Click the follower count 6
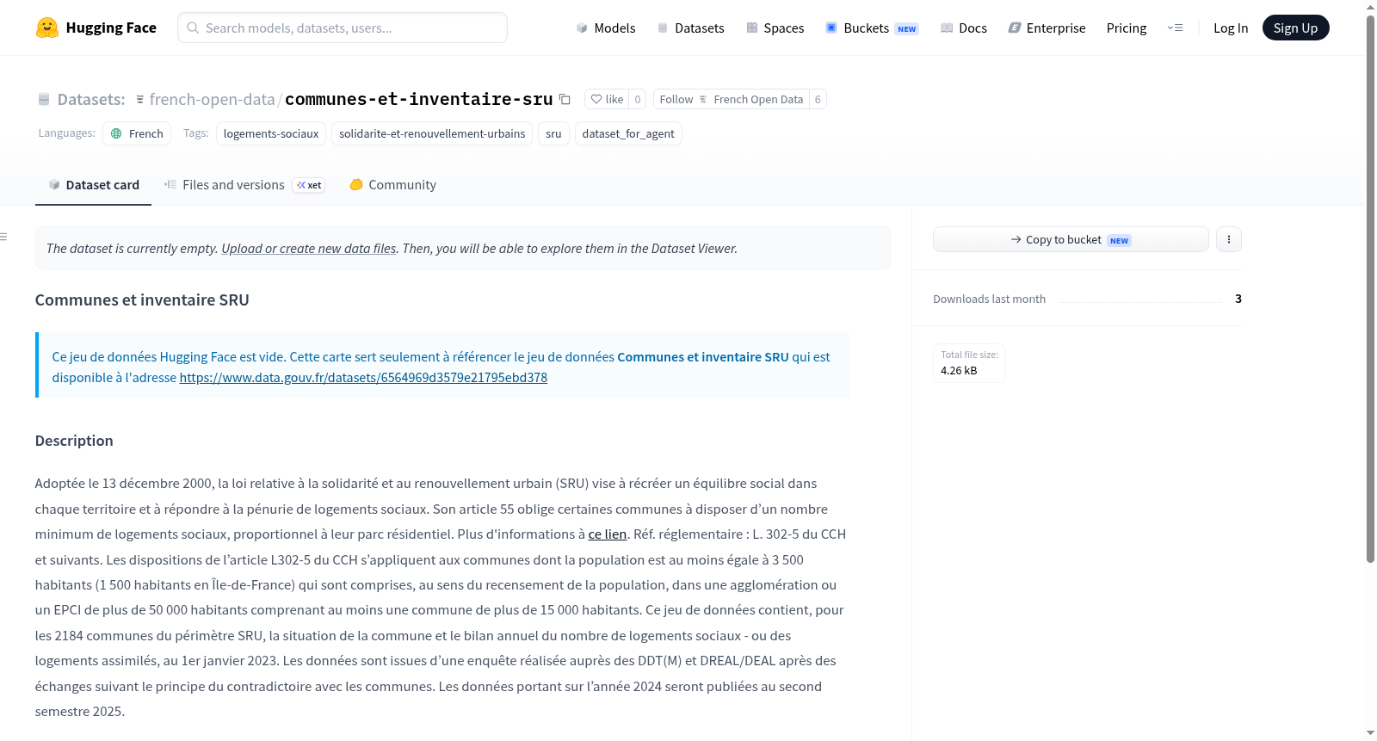Image resolution: width=1377 pixels, height=741 pixels. pyautogui.click(x=818, y=99)
